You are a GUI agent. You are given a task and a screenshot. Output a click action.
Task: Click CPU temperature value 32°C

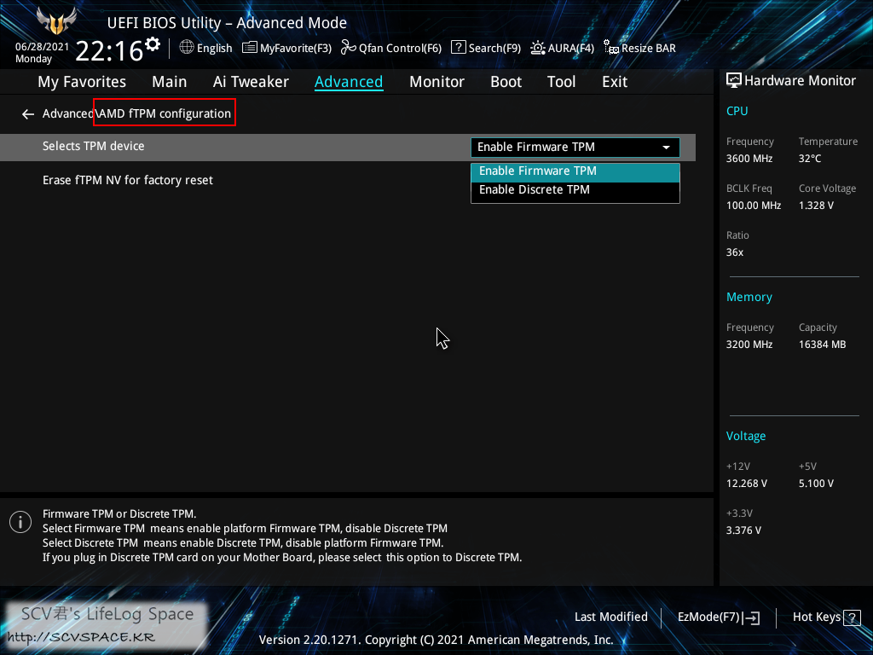click(x=810, y=159)
